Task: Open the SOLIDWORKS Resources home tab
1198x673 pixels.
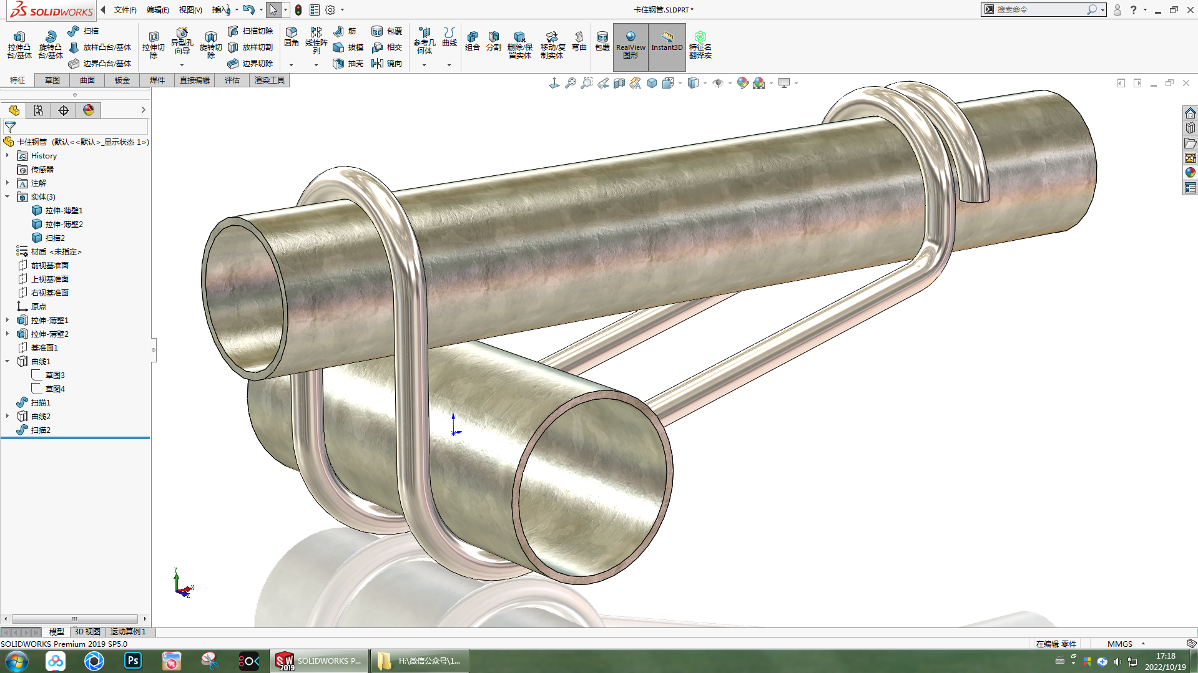Action: click(x=1191, y=113)
